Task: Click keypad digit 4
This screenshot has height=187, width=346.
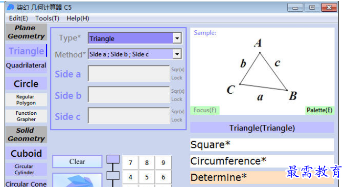Action: [130, 177]
